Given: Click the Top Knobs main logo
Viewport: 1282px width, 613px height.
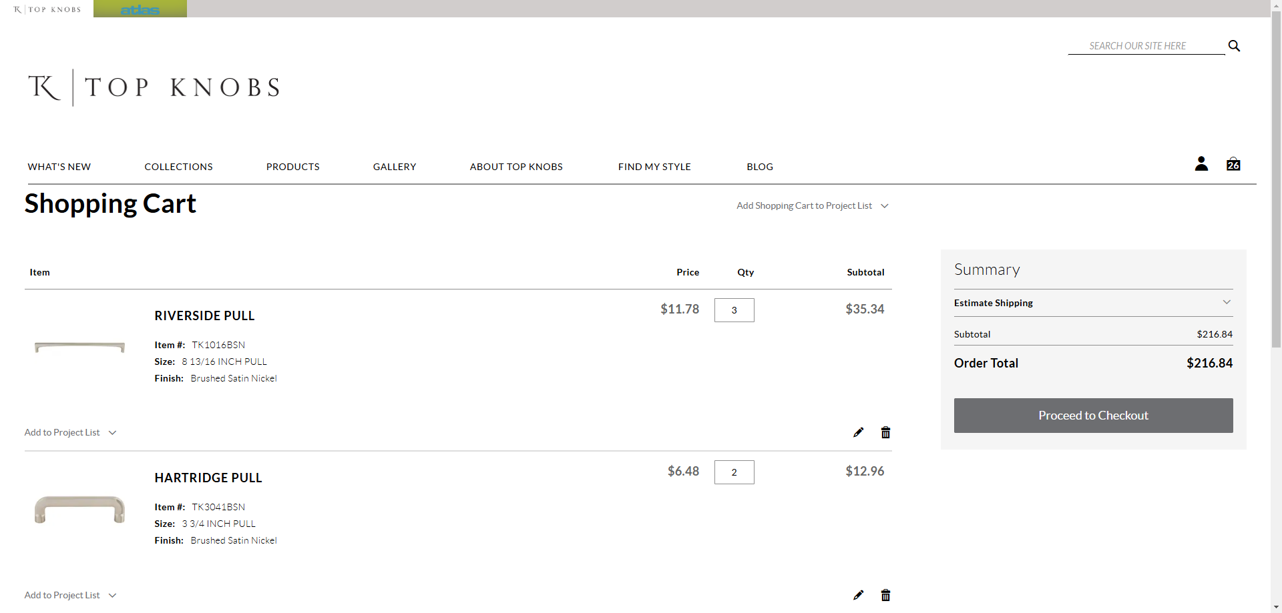Looking at the screenshot, I should click(154, 87).
